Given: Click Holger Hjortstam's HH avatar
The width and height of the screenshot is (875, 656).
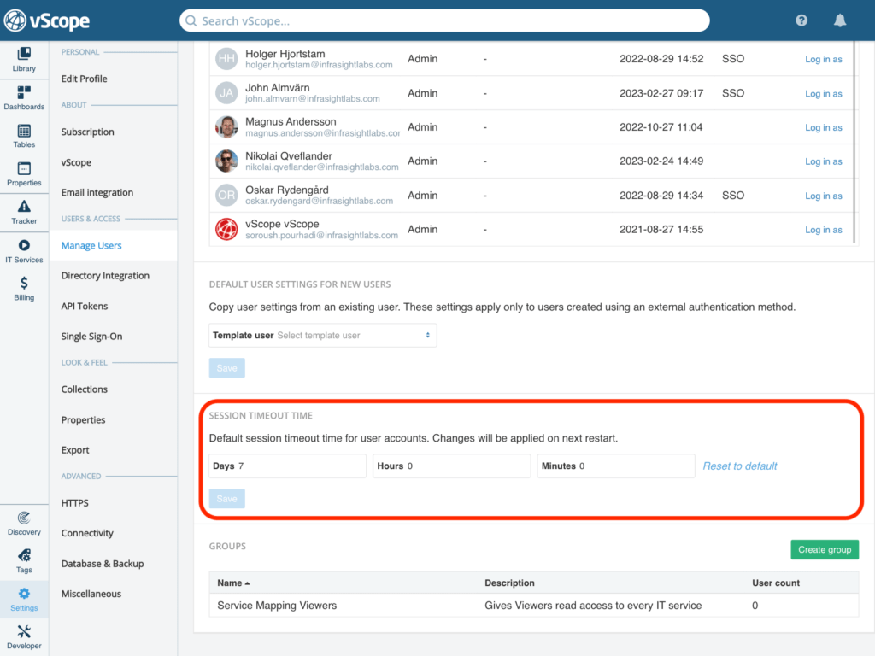Looking at the screenshot, I should [x=226, y=59].
